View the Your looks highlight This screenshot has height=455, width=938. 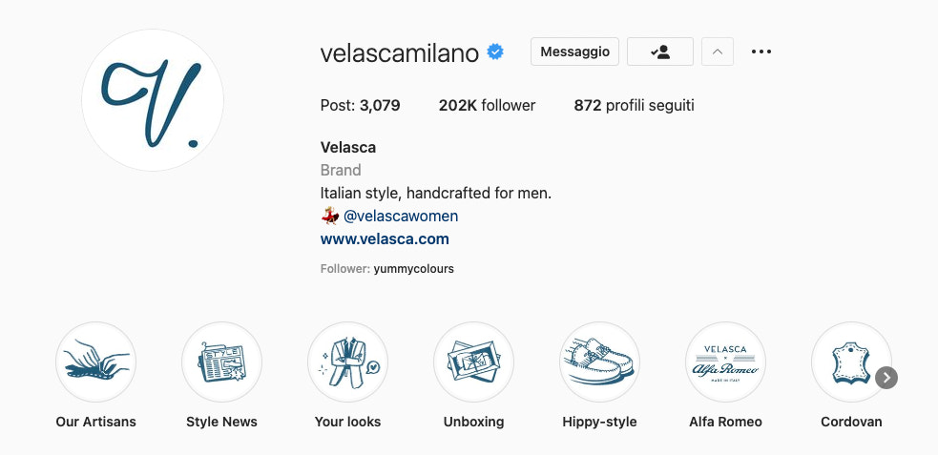pos(347,362)
